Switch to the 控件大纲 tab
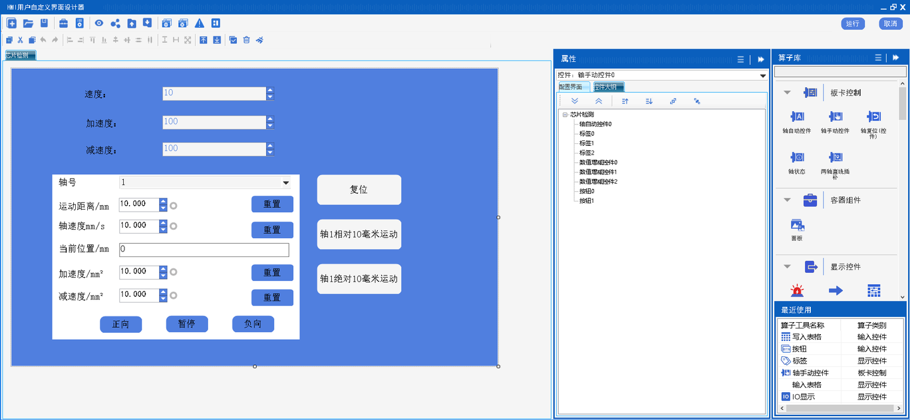Viewport: 910px width, 420px height. point(609,87)
